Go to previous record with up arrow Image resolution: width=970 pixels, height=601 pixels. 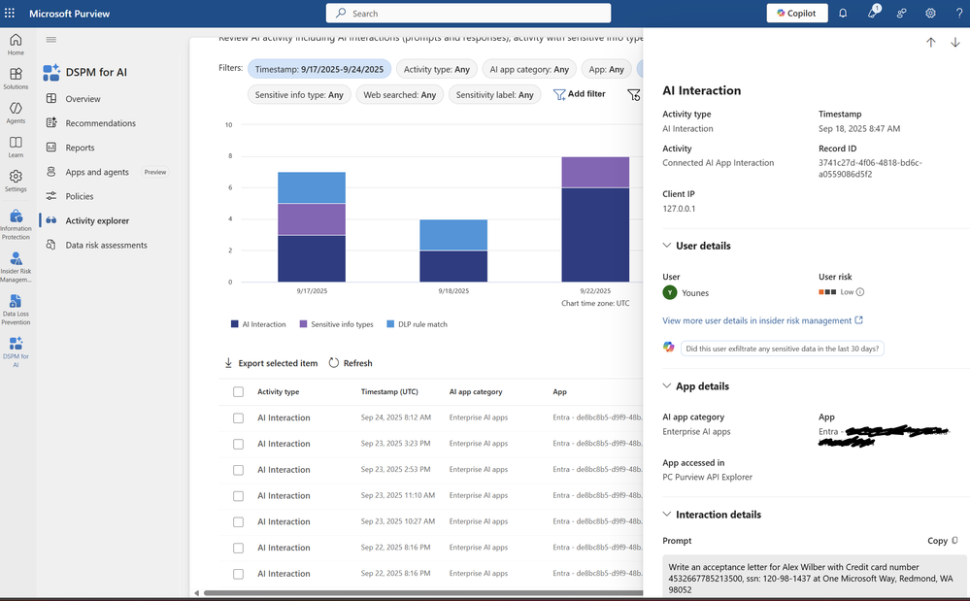930,42
